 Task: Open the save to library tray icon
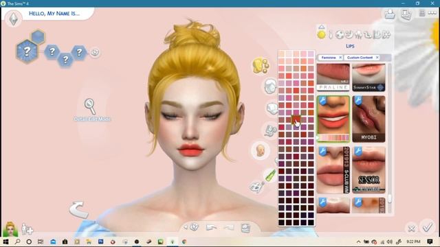pyautogui.click(x=390, y=14)
